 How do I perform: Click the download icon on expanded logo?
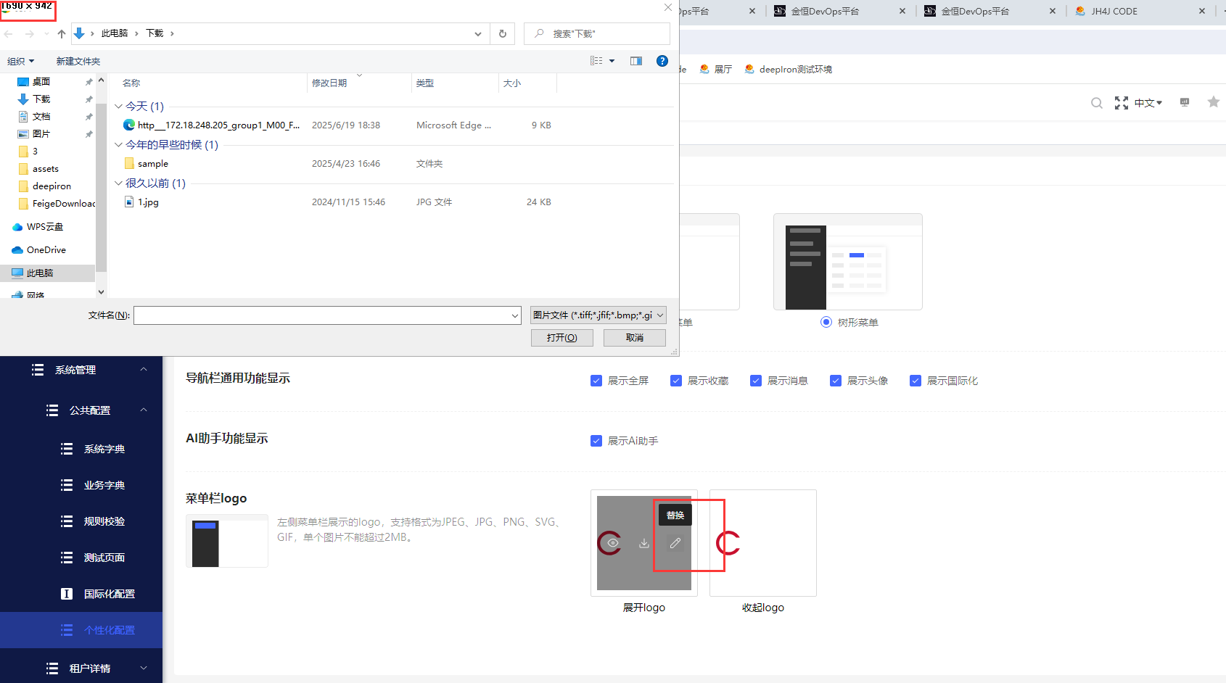tap(643, 543)
